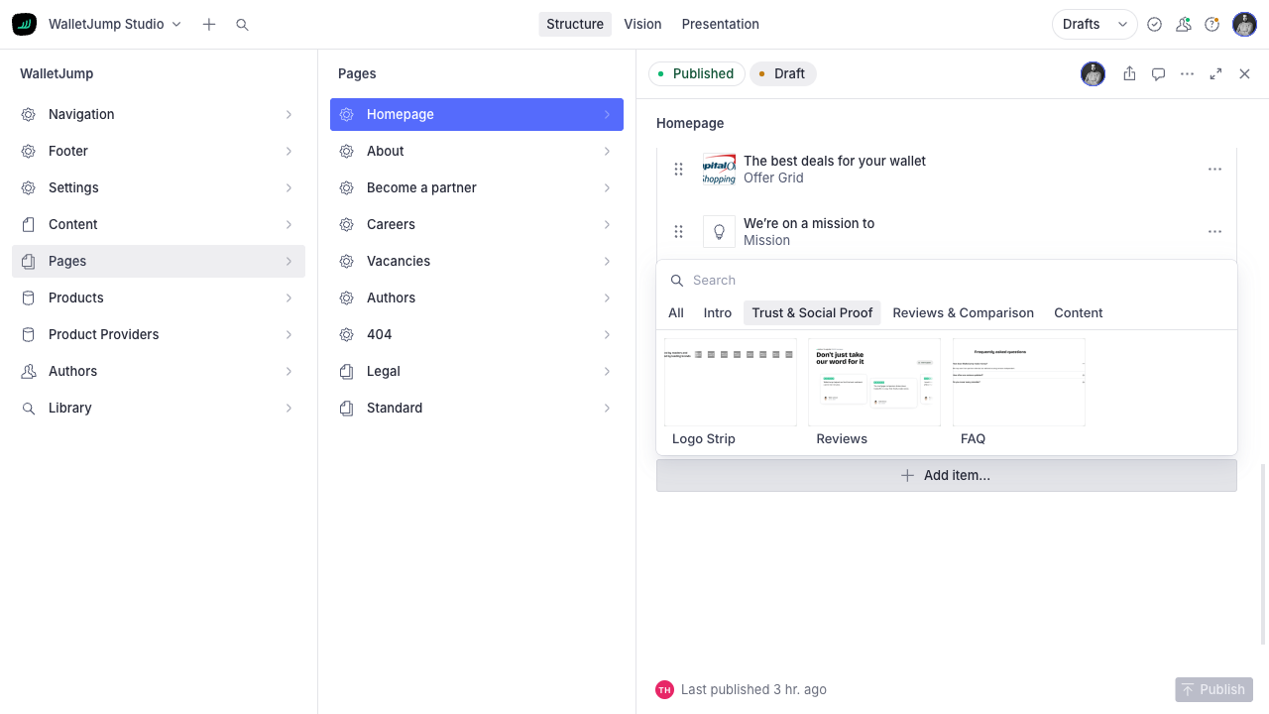Click the tasks checkmark circle icon
Screen dimensions: 1269x714
tap(1154, 24)
